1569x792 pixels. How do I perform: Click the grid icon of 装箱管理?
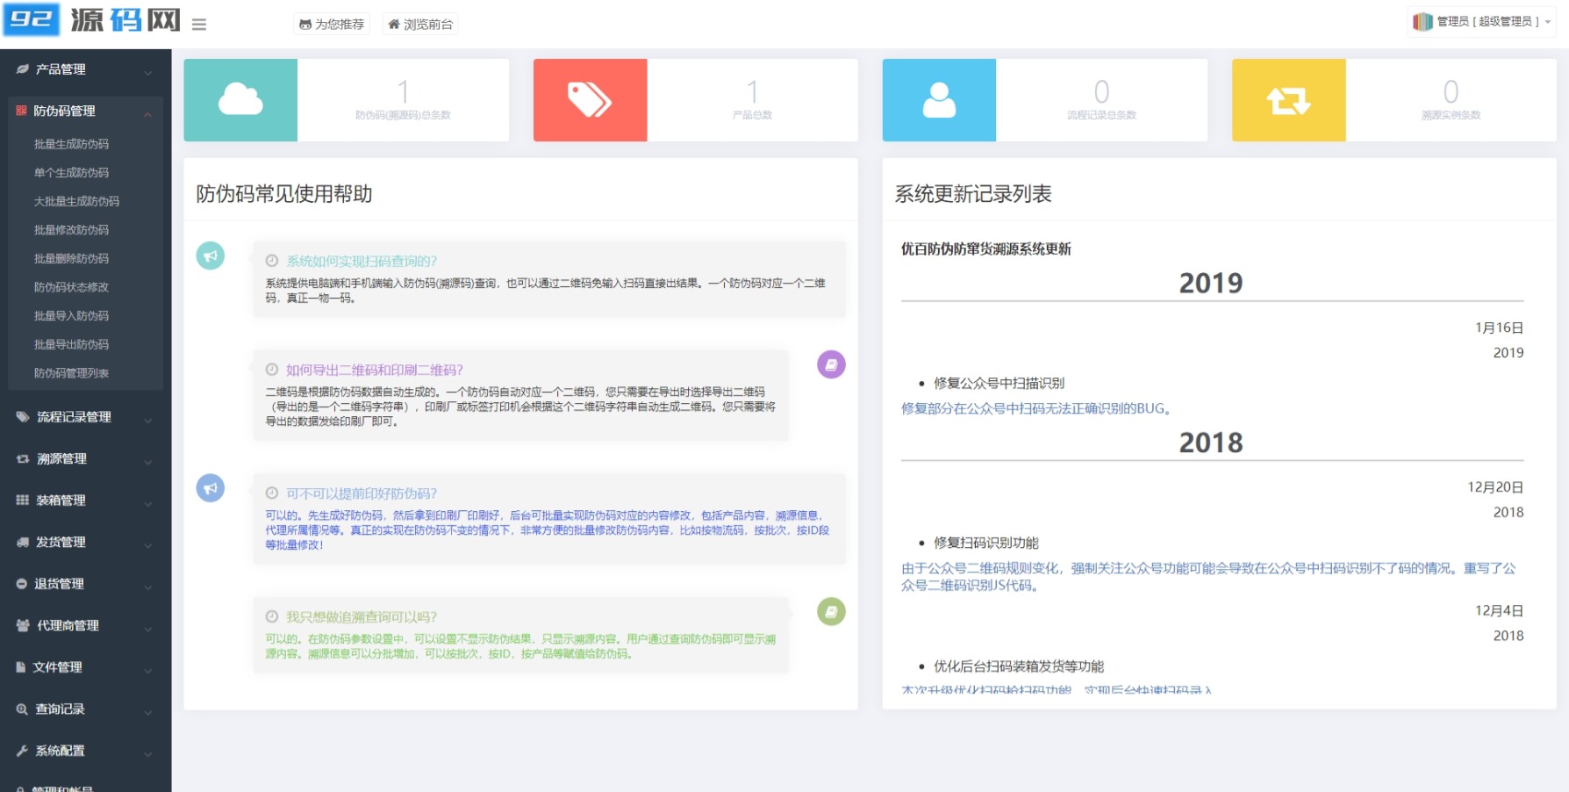pos(23,500)
